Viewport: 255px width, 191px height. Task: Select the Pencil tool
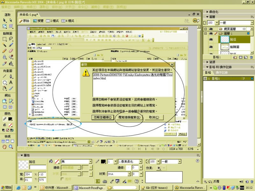4,51
